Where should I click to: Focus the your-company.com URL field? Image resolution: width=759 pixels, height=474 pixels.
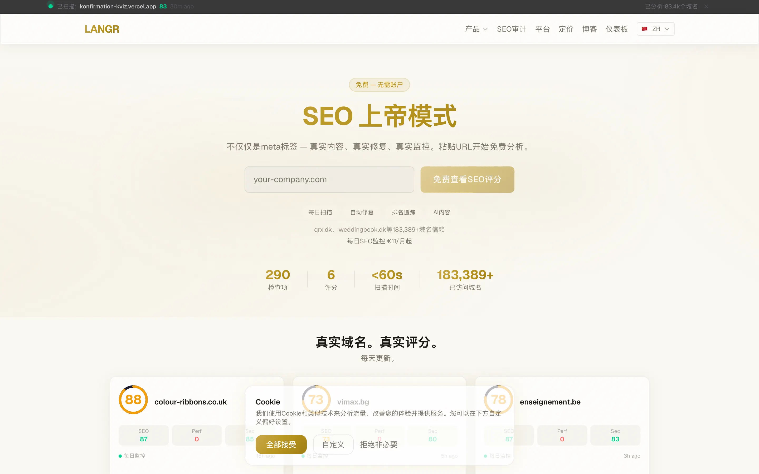[x=329, y=179]
